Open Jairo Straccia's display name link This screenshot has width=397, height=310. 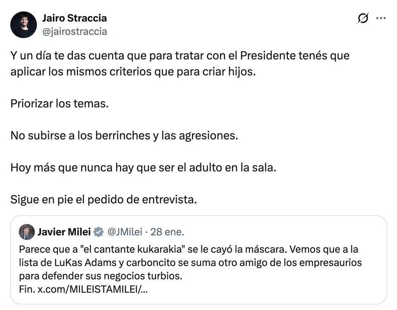[74, 18]
